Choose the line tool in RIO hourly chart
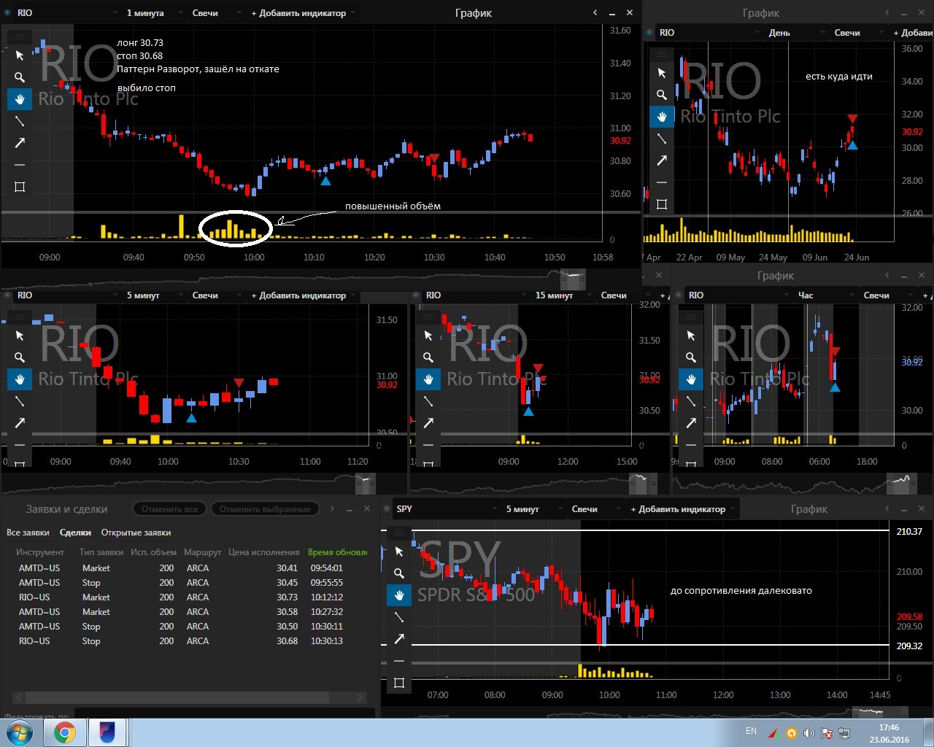 tap(691, 401)
